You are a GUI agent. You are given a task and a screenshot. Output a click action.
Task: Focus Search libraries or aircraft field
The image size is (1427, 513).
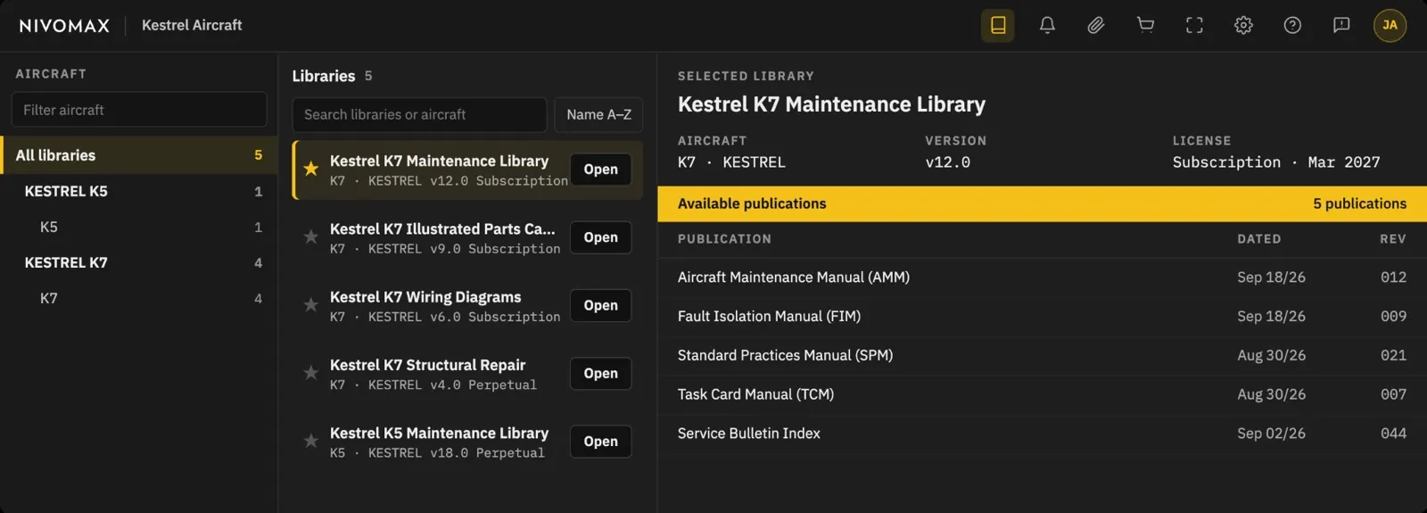[419, 114]
